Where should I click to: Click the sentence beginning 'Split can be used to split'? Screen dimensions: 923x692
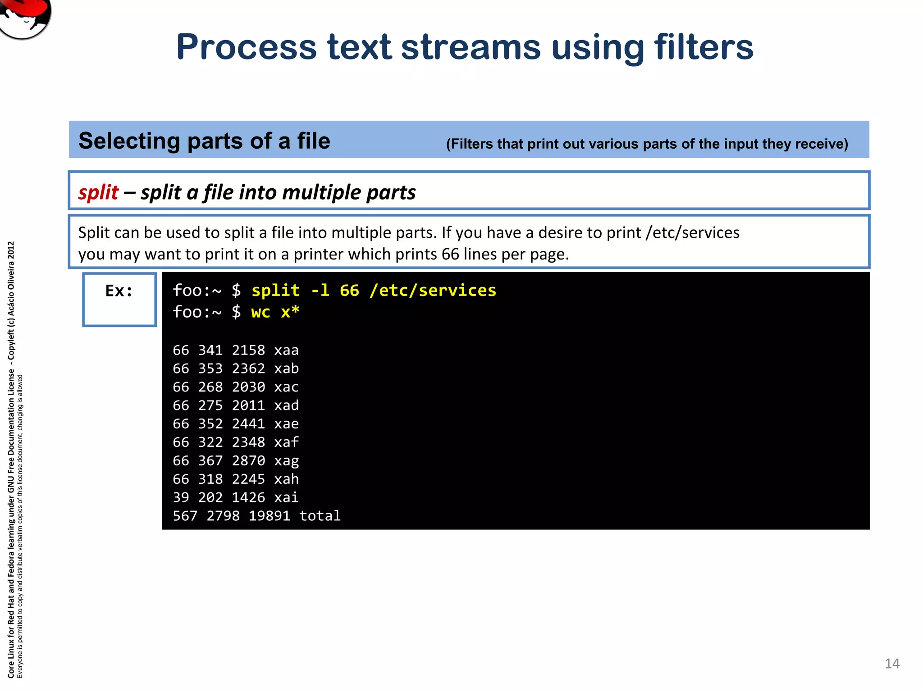[x=409, y=232]
